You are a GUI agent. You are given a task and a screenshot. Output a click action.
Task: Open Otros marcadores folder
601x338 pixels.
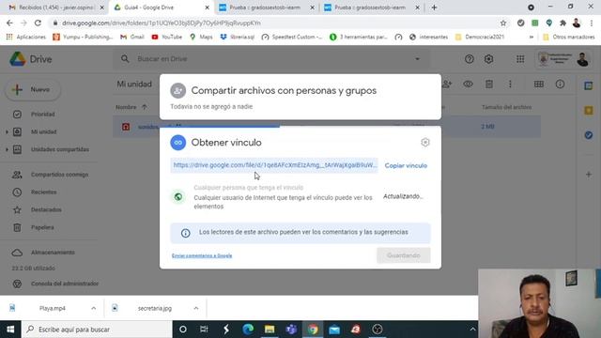[x=569, y=37]
